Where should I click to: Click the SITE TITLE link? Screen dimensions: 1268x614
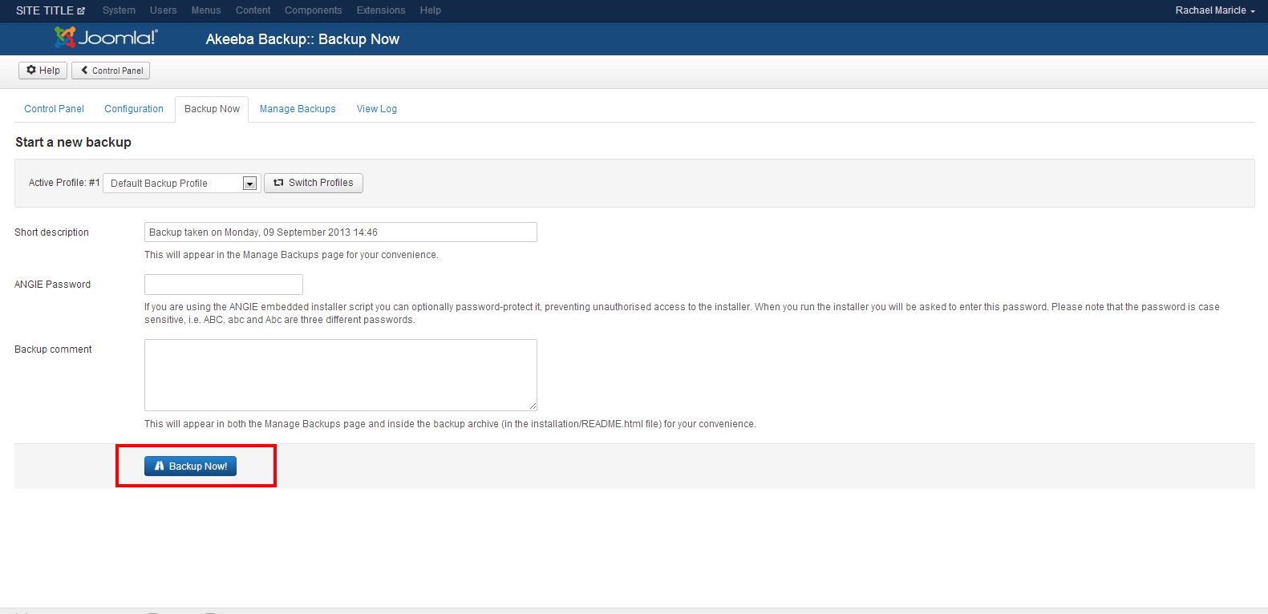coord(45,10)
